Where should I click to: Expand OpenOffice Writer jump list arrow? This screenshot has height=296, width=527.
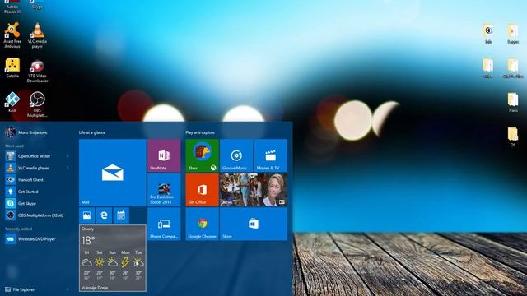[68, 156]
